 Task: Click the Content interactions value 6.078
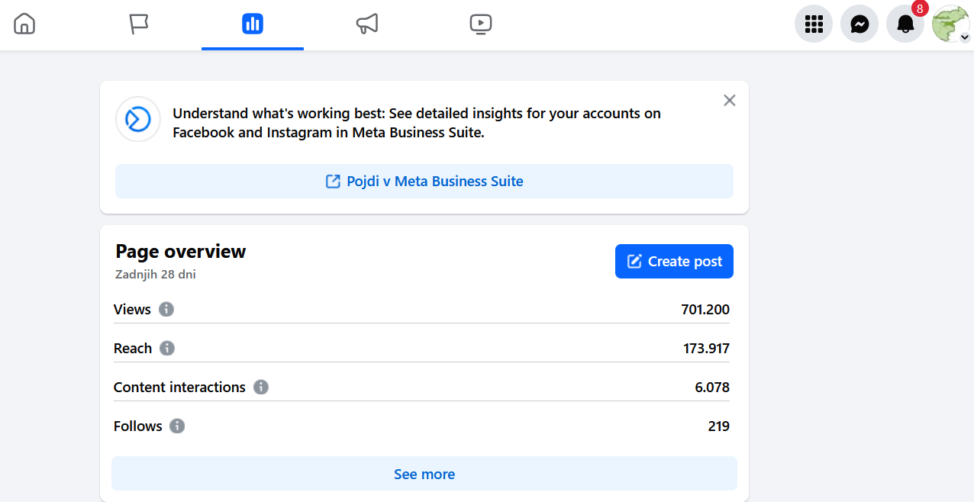(712, 388)
